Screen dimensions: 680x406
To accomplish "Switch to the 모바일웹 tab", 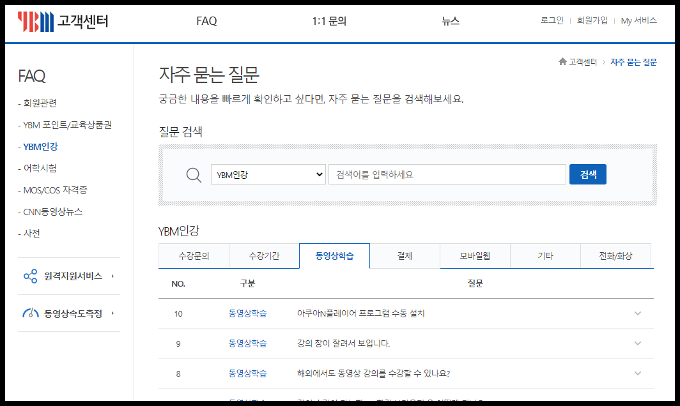I will click(x=475, y=256).
